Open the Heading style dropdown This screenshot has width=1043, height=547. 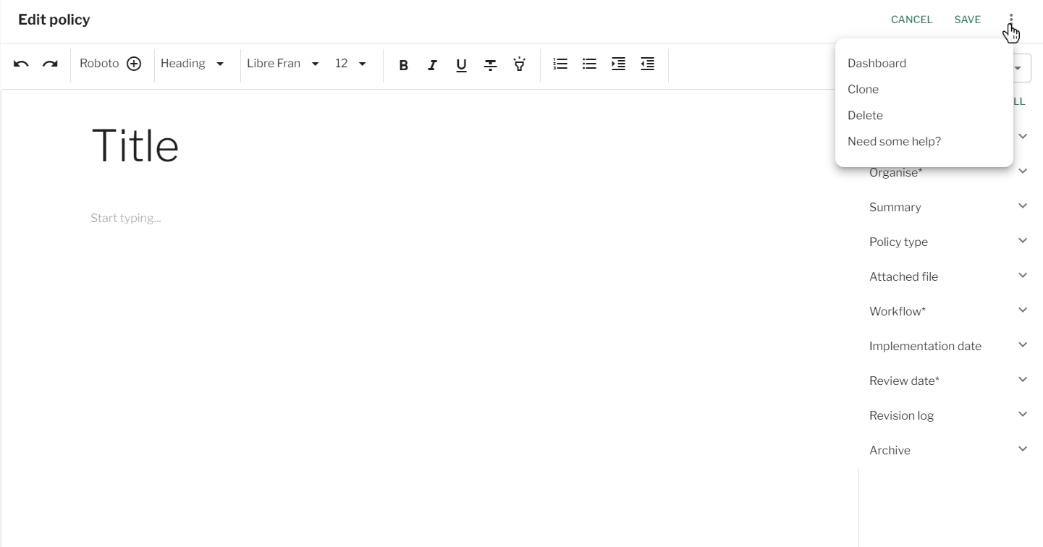193,64
